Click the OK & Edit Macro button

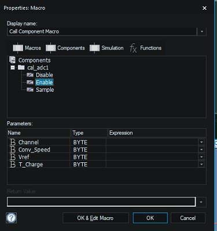click(95, 218)
